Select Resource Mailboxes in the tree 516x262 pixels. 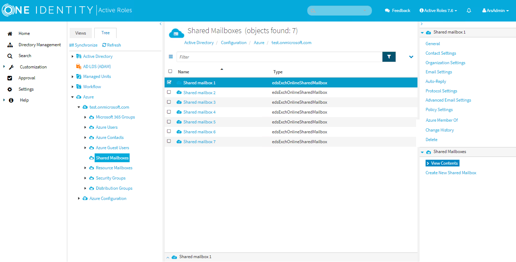[114, 168]
